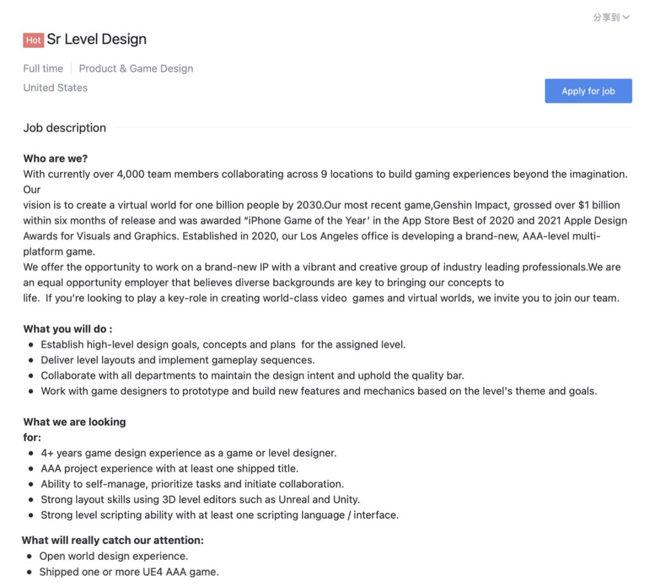Click the red Hot badge
This screenshot has width=655, height=587.
[33, 40]
